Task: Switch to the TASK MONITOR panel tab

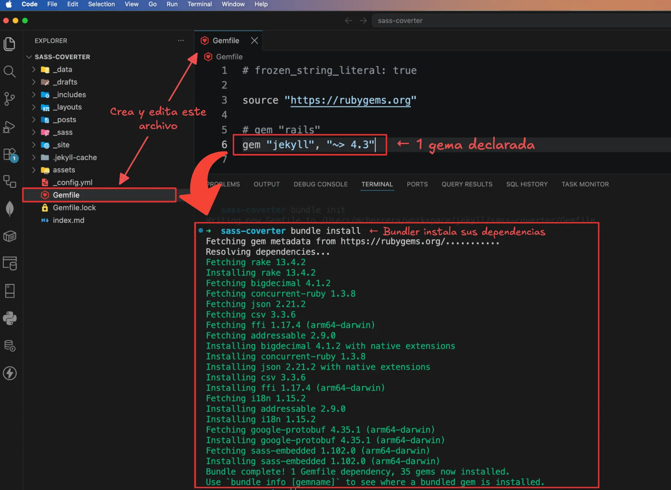Action: 585,184
